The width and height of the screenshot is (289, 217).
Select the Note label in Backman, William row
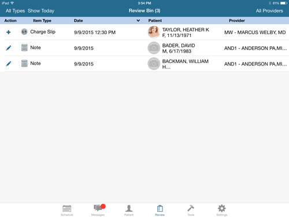coord(35,63)
